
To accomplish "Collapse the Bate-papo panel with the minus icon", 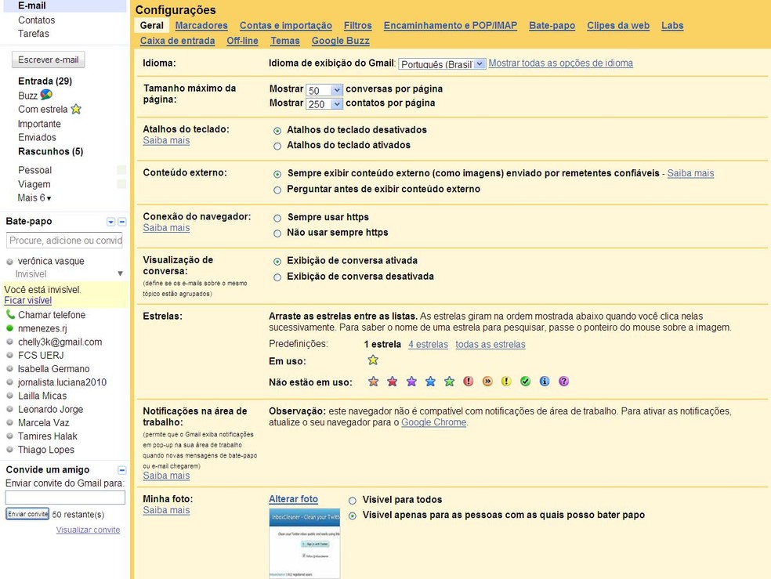I will pyautogui.click(x=121, y=222).
